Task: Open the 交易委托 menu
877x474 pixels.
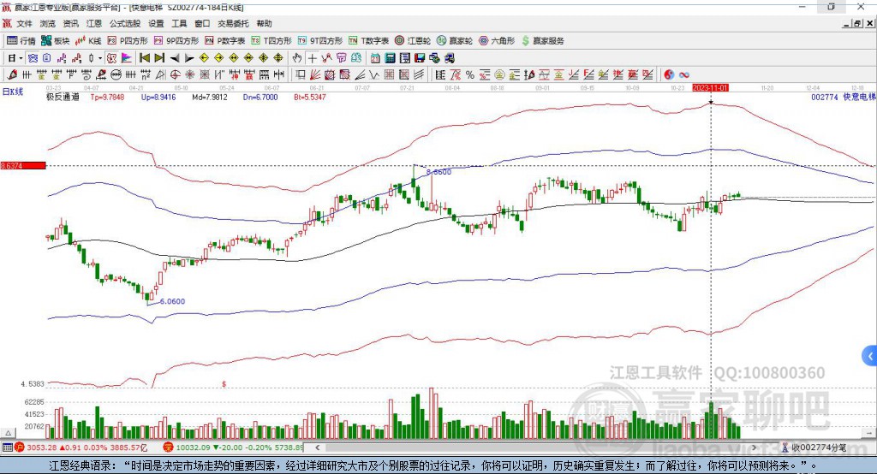Action: click(x=233, y=23)
